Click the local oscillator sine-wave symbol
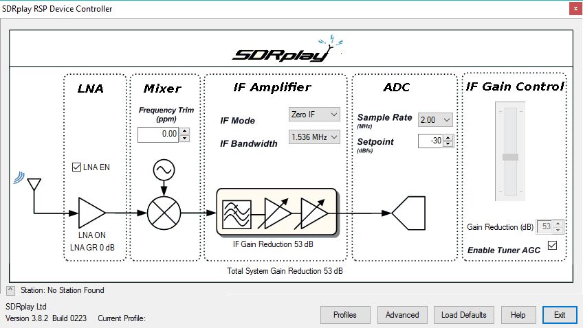The width and height of the screenshot is (583, 328). pos(164,170)
